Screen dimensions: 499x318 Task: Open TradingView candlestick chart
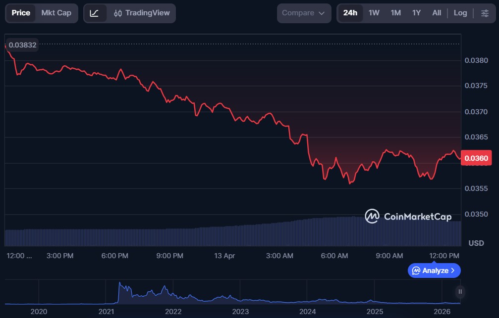tap(142, 13)
